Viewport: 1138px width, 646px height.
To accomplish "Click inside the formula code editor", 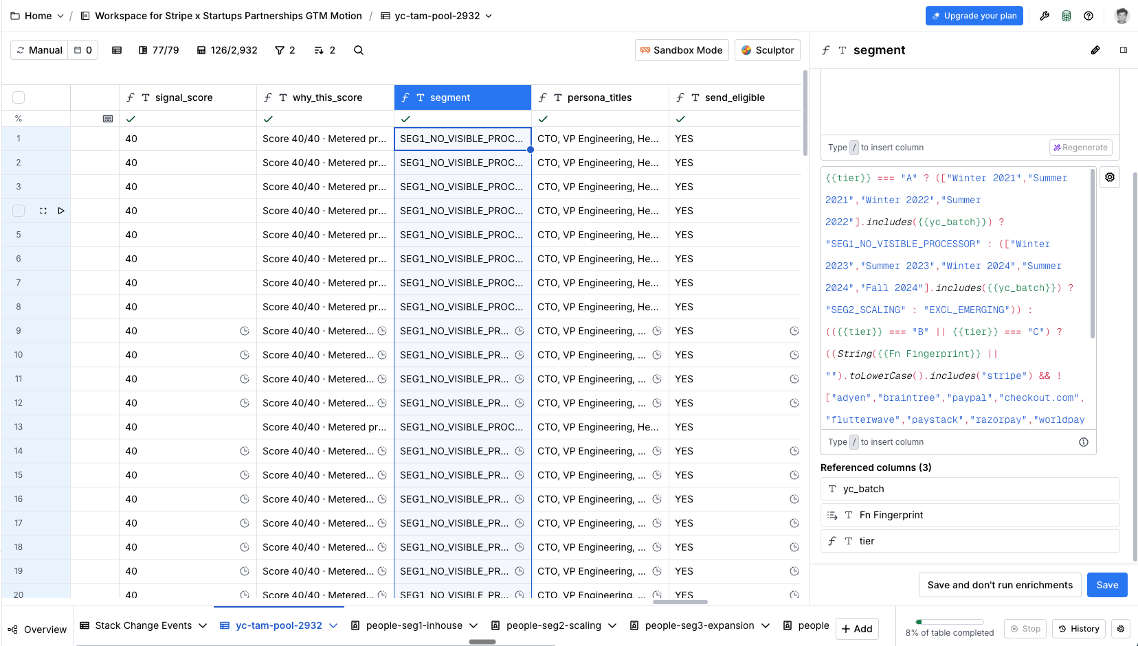I will click(955, 299).
